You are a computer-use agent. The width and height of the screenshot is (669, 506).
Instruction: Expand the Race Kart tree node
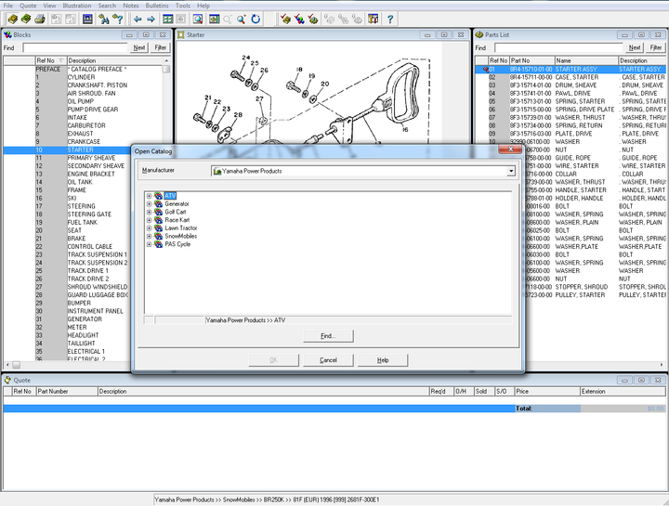click(149, 220)
